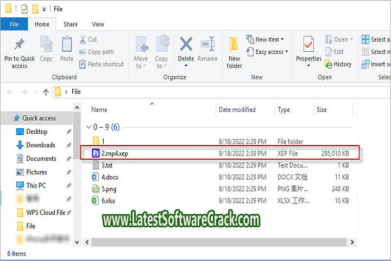Viewport: 391px width, 261px height.
Task: Click the red Delete X icon
Action: point(186,45)
